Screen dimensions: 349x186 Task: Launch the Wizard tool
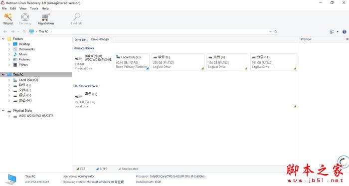coord(8,18)
